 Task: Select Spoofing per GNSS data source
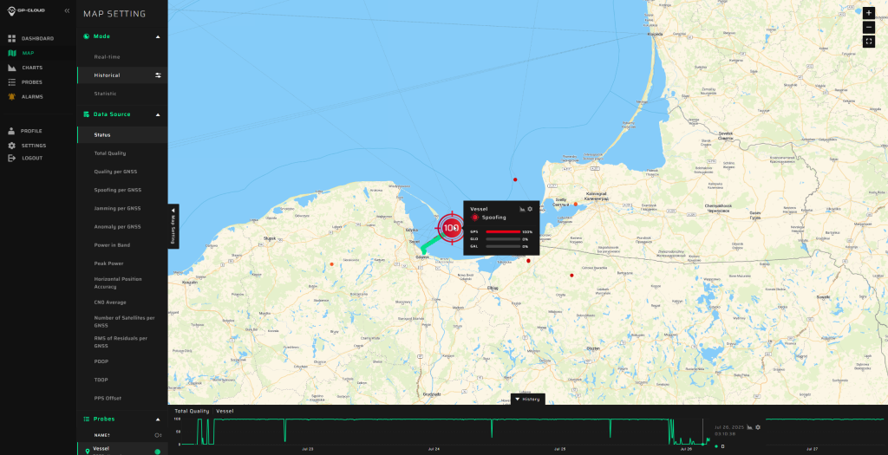tap(117, 190)
